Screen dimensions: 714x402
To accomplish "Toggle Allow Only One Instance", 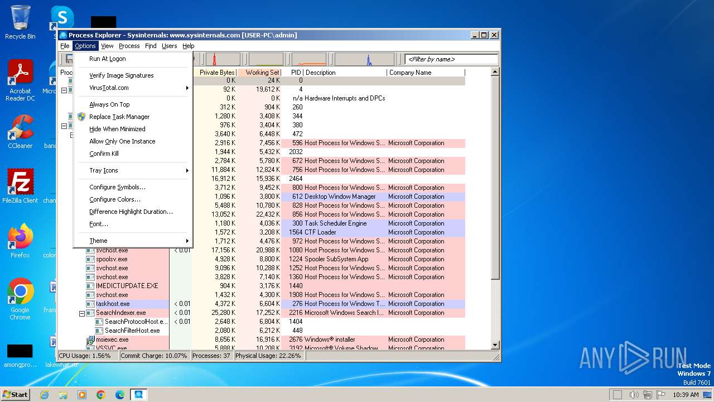I will [133, 141].
